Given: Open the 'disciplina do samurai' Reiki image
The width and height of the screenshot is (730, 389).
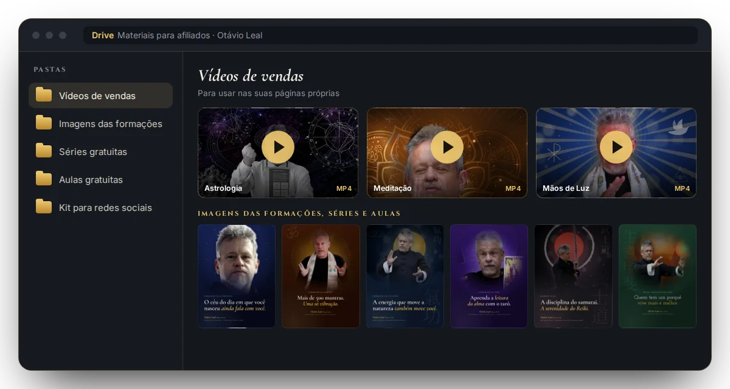Looking at the screenshot, I should (573, 277).
